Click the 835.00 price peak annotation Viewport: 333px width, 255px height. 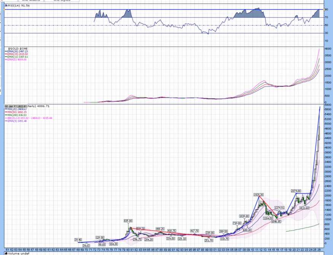click(x=128, y=221)
